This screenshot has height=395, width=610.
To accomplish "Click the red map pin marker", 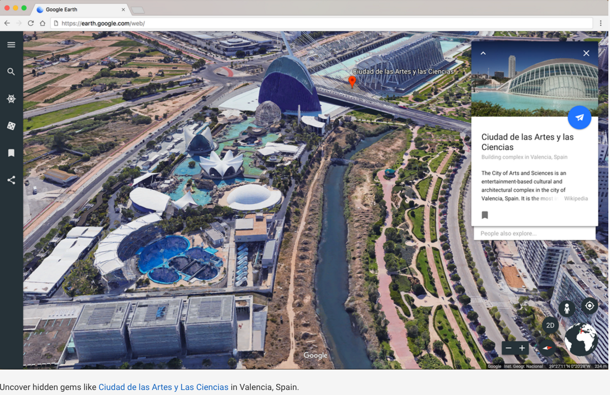I will 352,81.
